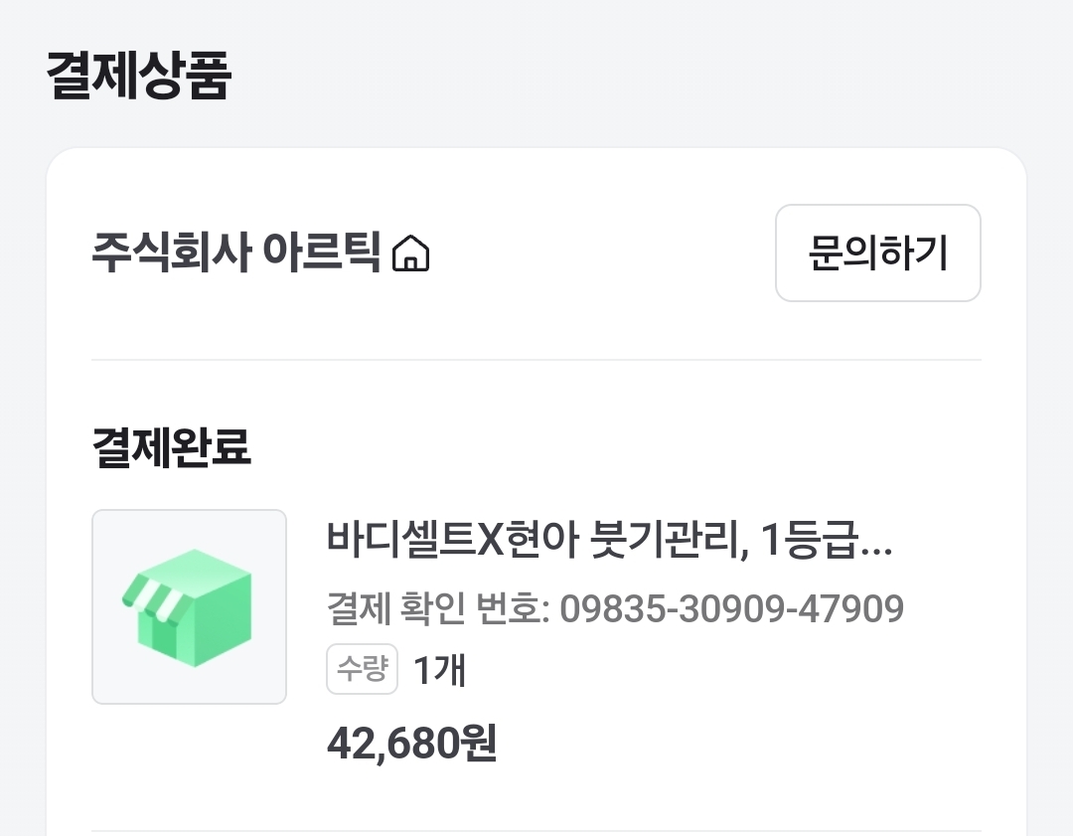Click the number 09835-30909-47909
The height and width of the screenshot is (836, 1073).
tap(731, 607)
